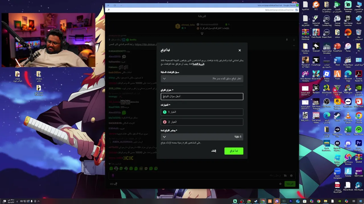Viewport: 364px width, 204px height.
Task: Open Razer Cortex desktop icon
Action: click(359, 131)
